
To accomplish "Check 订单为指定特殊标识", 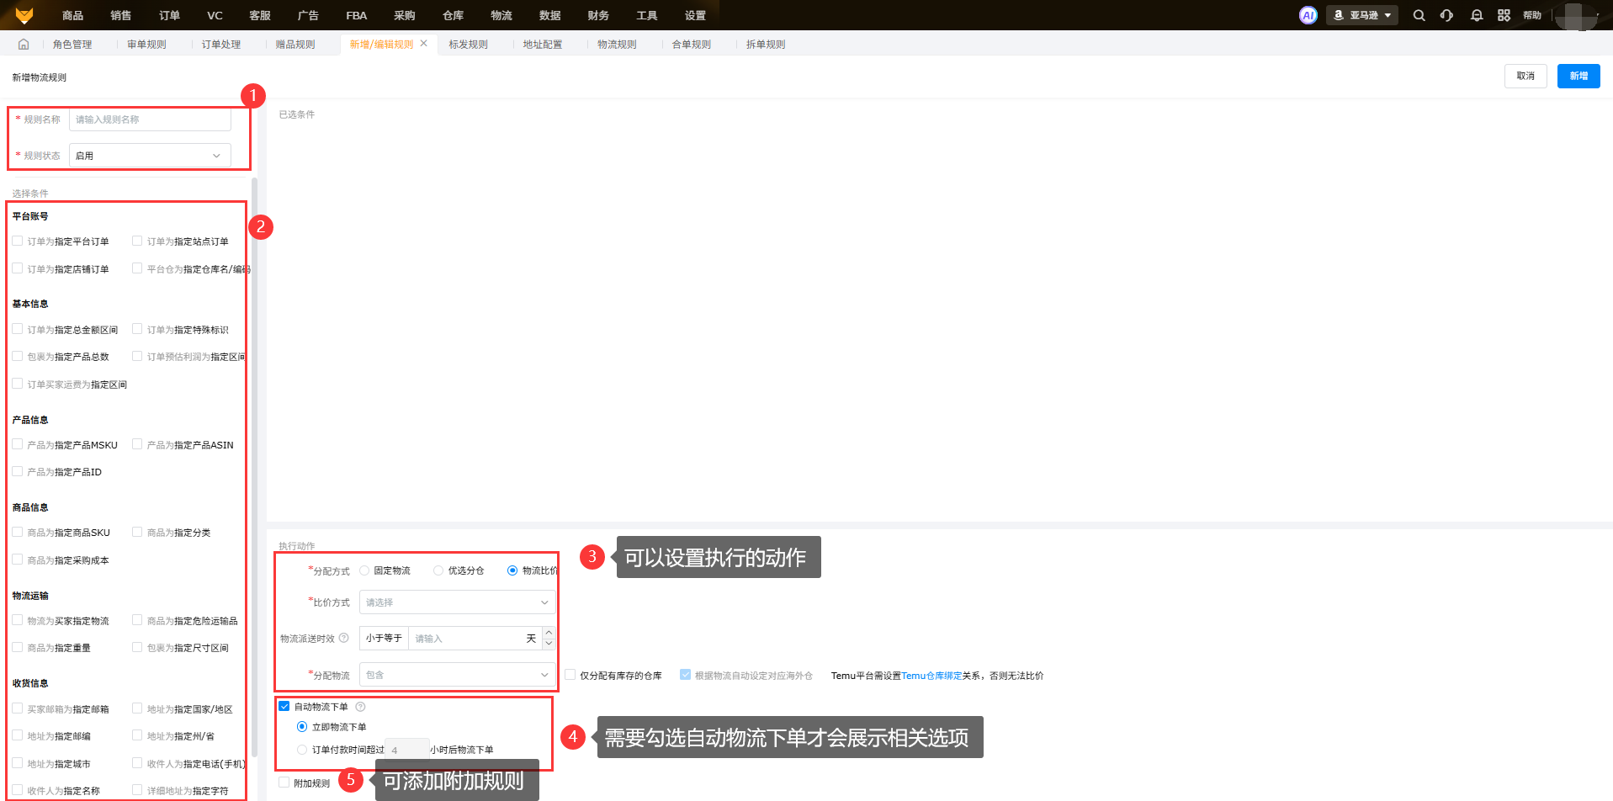I will [137, 329].
